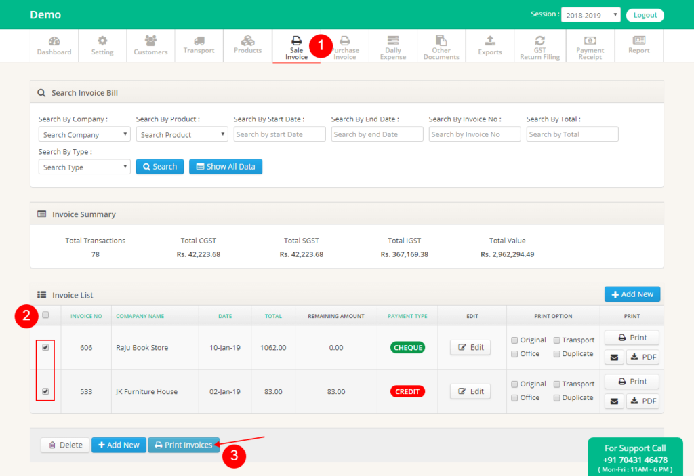
Task: Edit the Raju Book Store invoice
Action: [x=470, y=347]
